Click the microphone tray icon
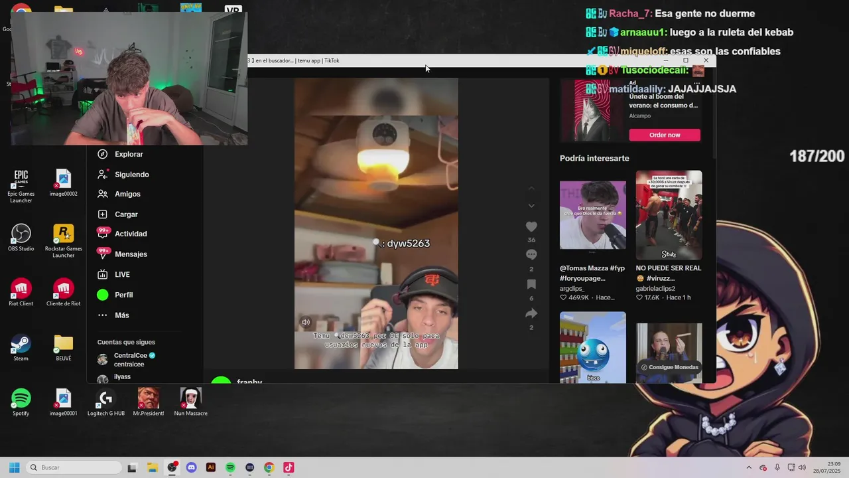 coord(777,467)
